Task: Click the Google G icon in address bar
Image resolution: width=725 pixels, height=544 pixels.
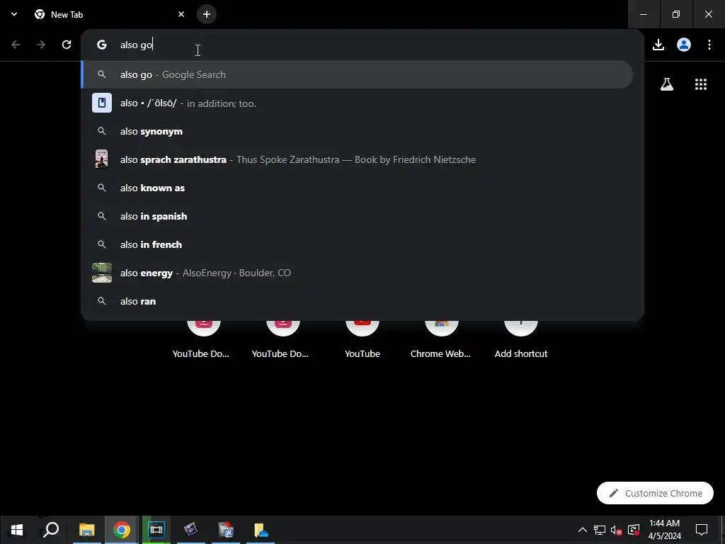Action: 102,45
